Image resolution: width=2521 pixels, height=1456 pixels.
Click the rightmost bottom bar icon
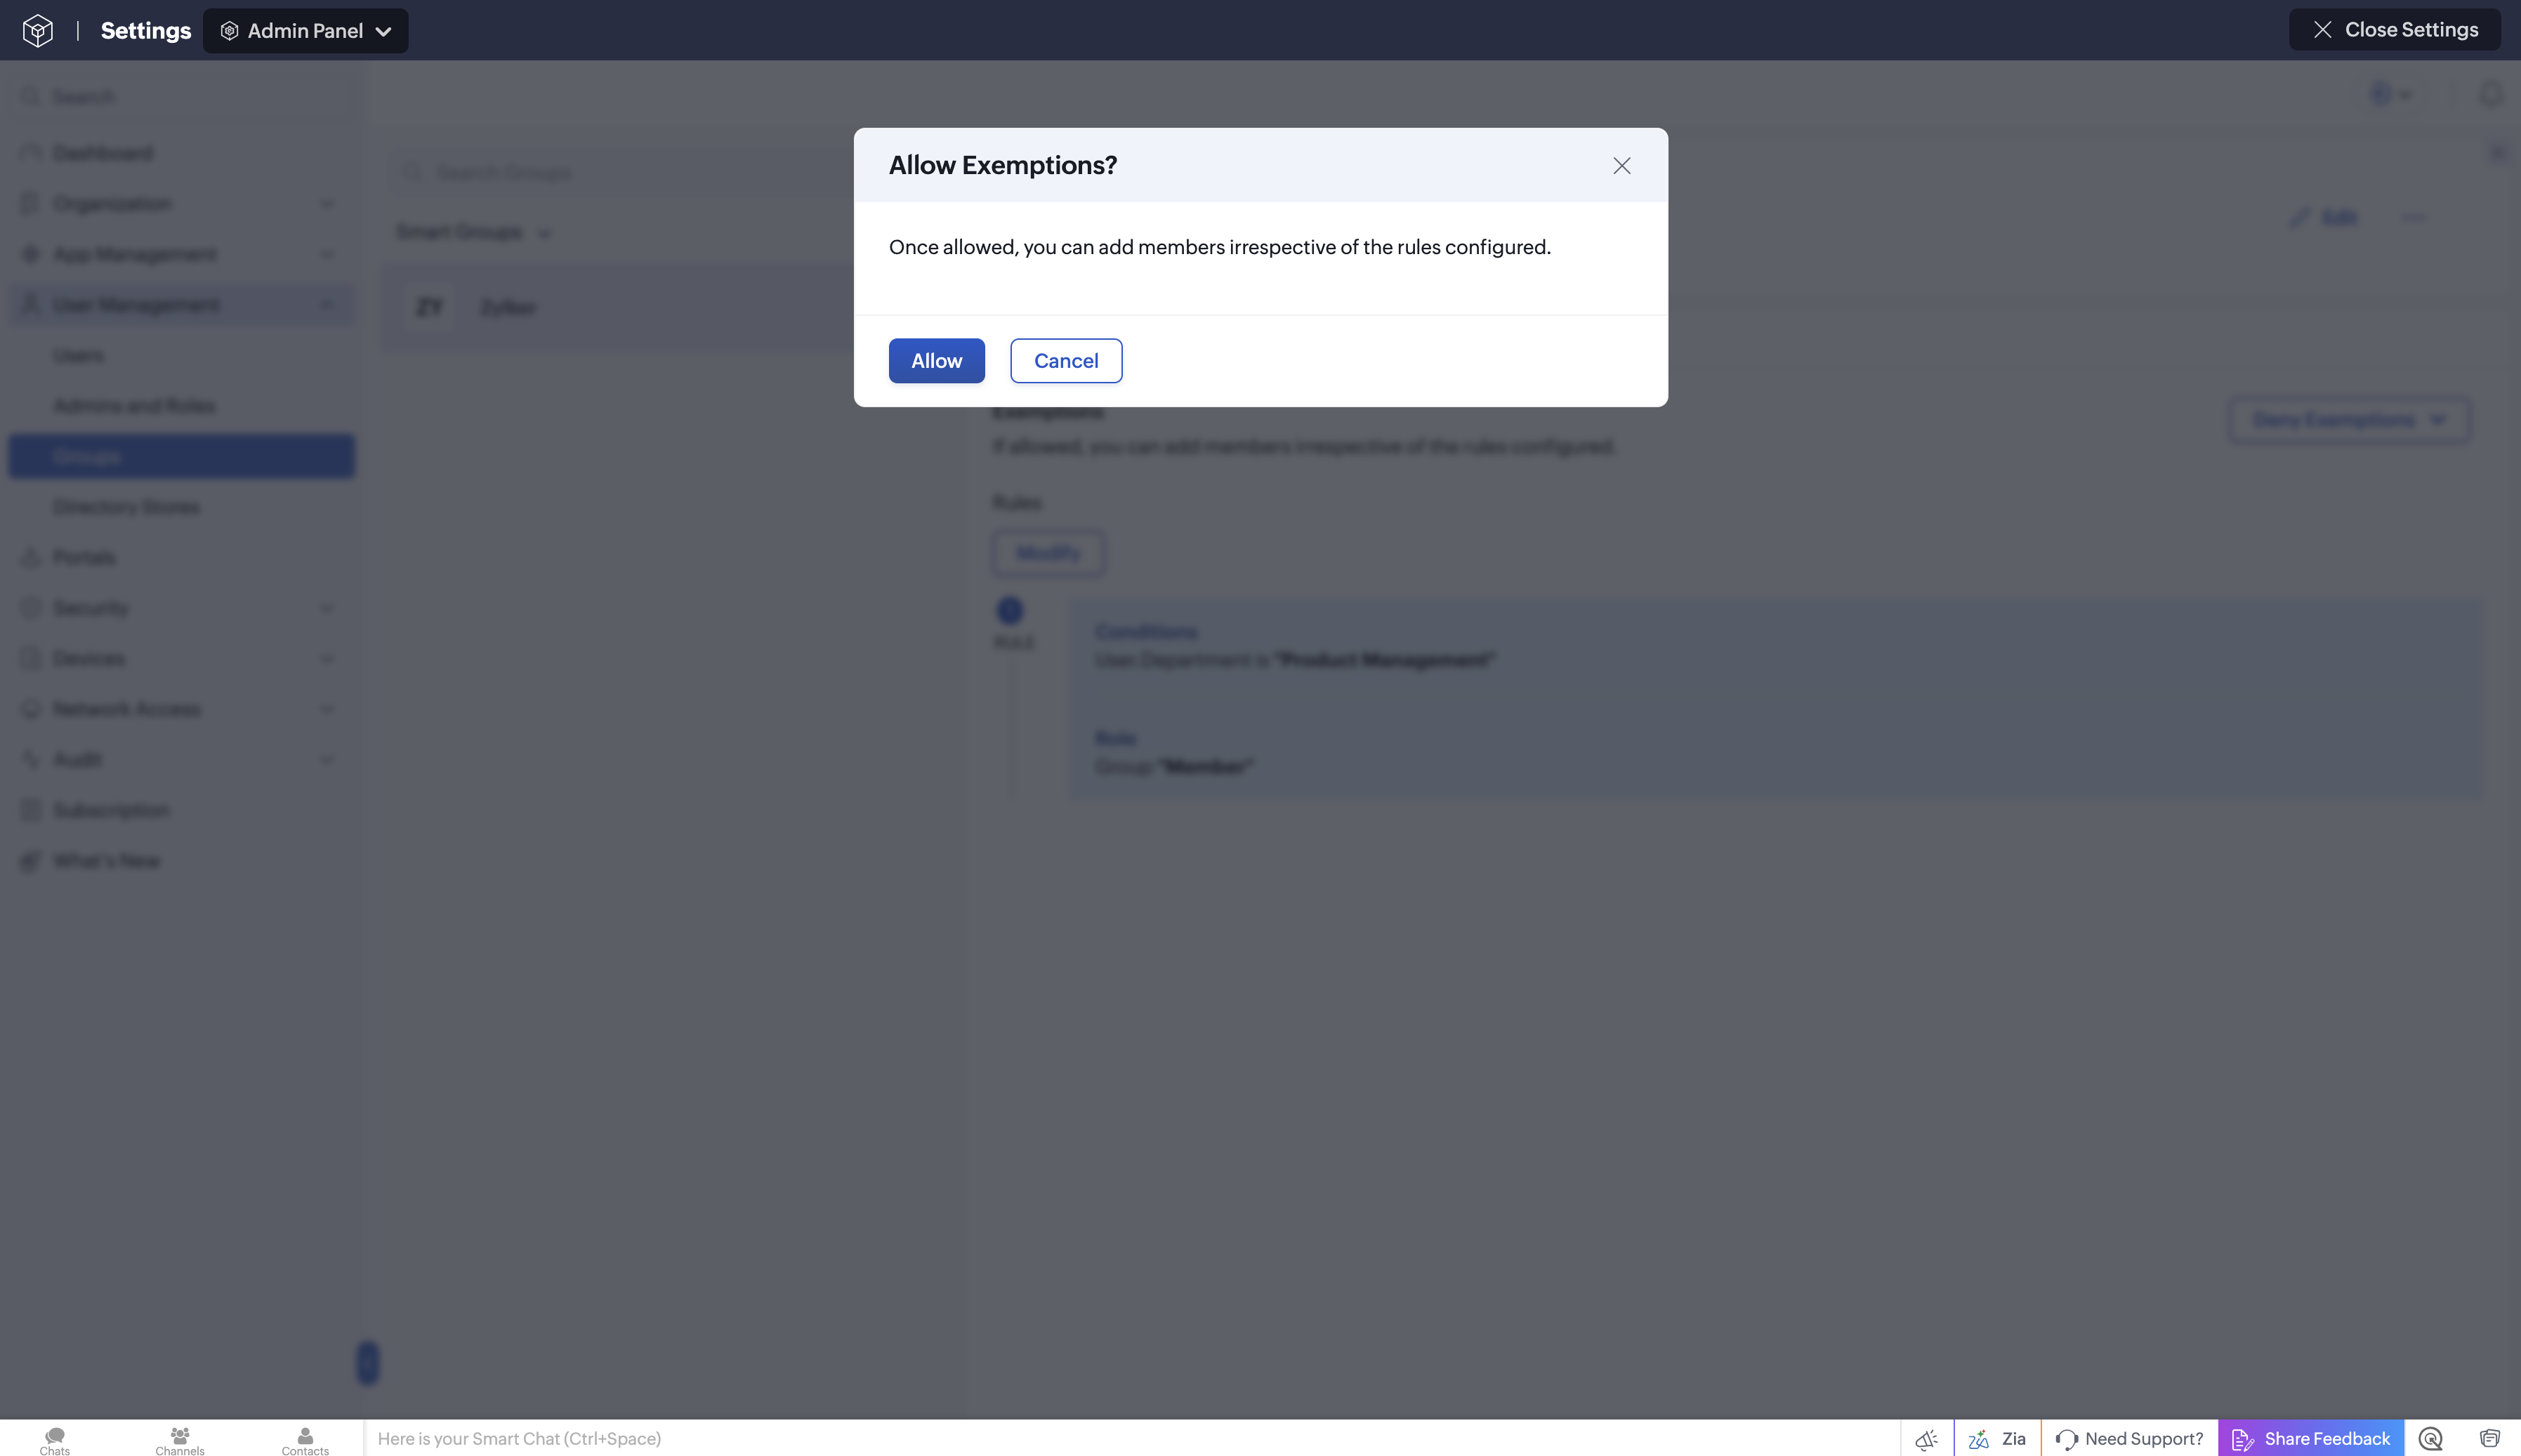point(2489,1439)
